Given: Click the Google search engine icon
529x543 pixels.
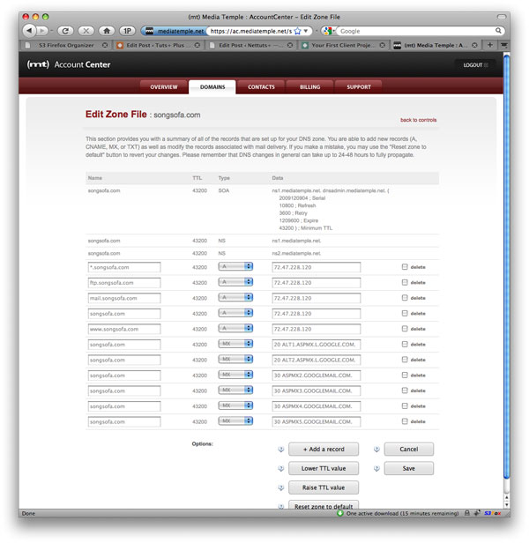Looking at the screenshot, I should (x=327, y=31).
